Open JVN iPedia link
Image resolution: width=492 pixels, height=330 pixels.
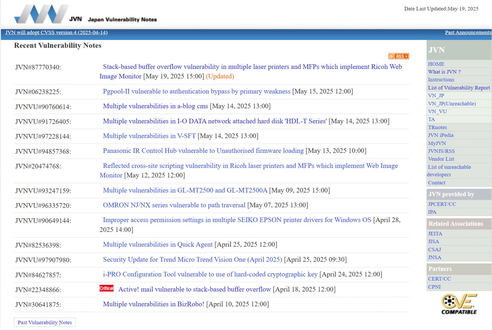(x=441, y=135)
